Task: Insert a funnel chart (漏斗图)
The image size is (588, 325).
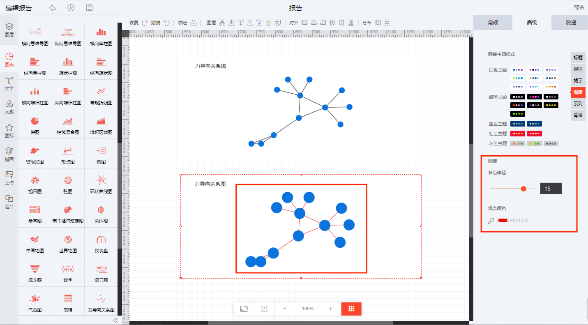Action: [35, 269]
